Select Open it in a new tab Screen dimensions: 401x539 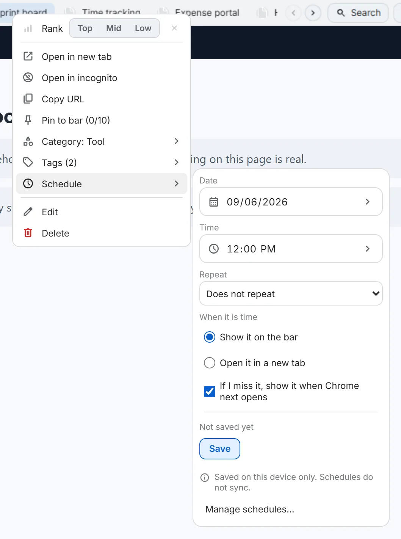(x=210, y=363)
